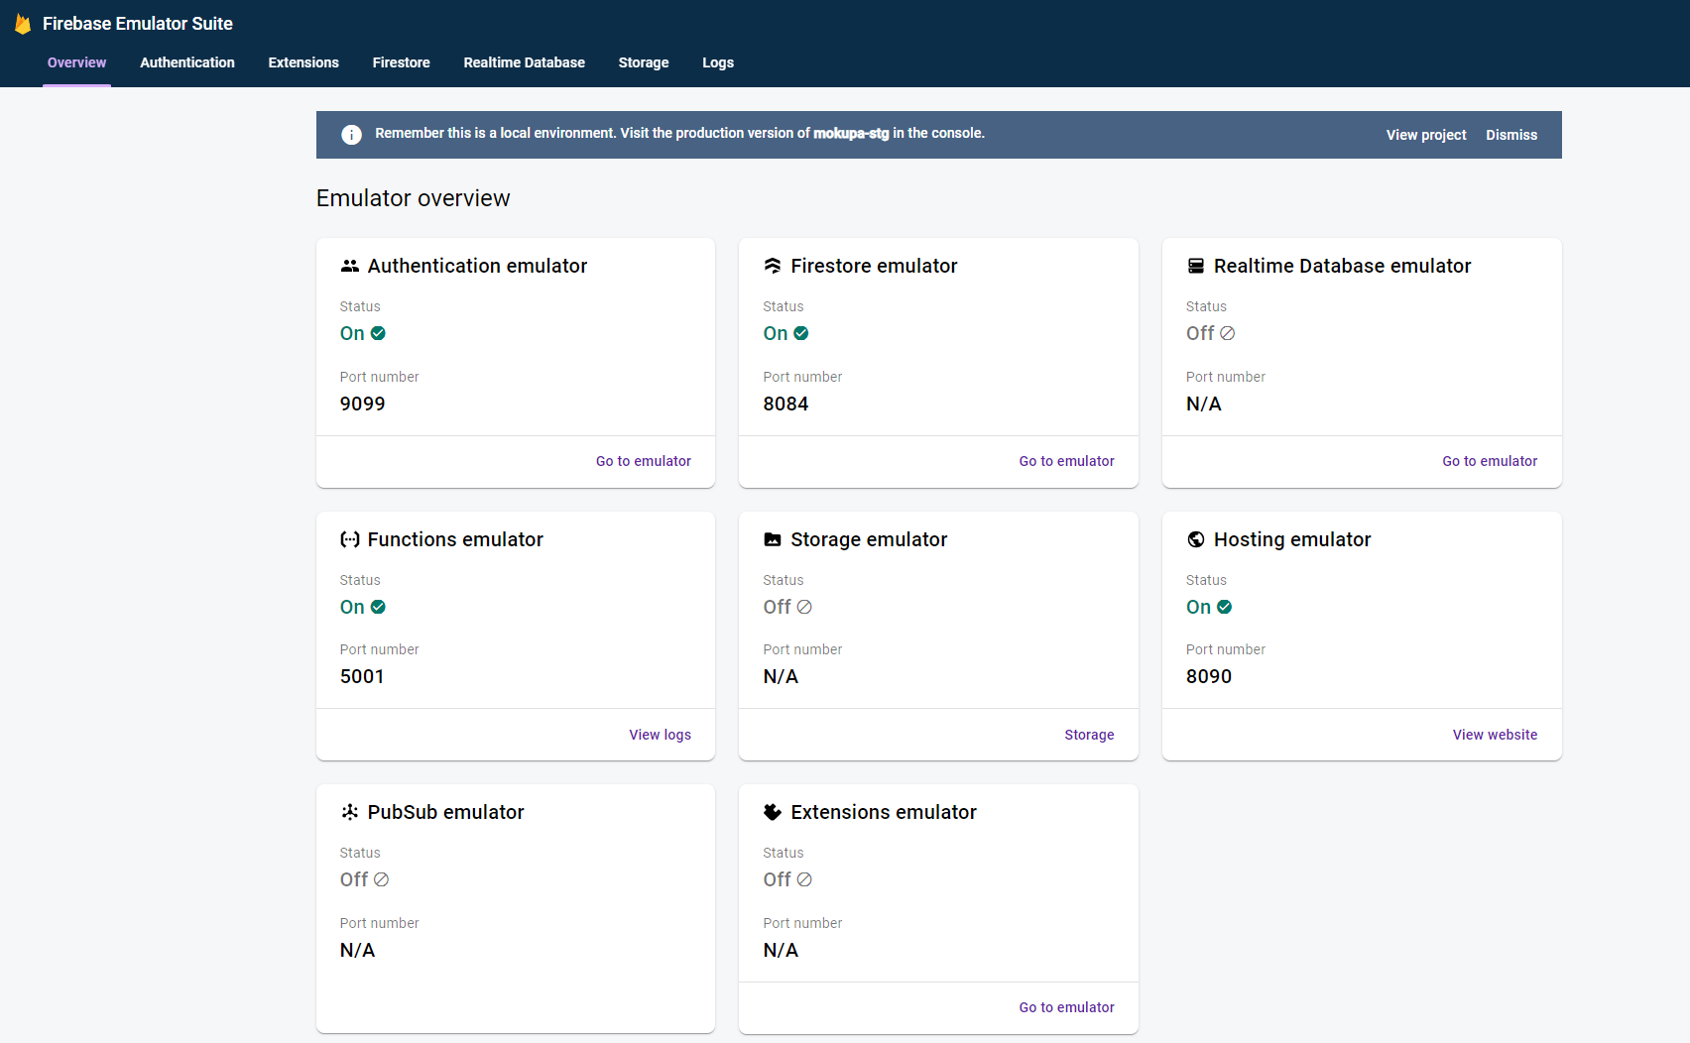Open the Logs tab
Viewport: 1690px width, 1043px height.
pyautogui.click(x=718, y=62)
